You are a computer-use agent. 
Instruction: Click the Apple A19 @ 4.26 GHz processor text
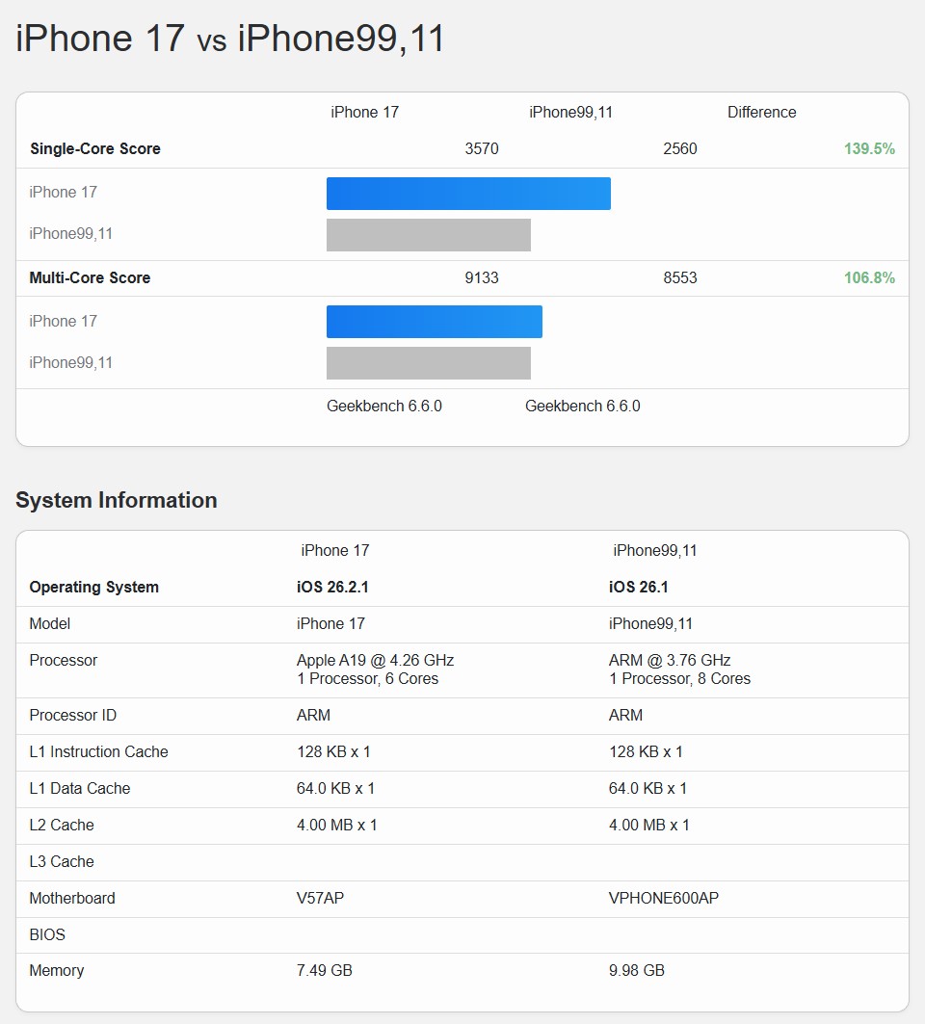(x=375, y=661)
